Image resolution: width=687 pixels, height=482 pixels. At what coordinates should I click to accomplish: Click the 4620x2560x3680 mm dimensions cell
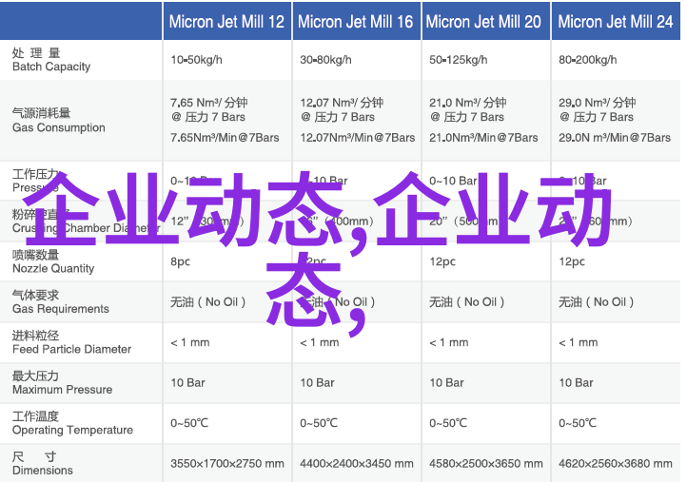tap(615, 463)
